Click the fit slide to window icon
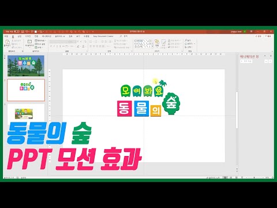The image size is (277, 208). (x=272, y=177)
